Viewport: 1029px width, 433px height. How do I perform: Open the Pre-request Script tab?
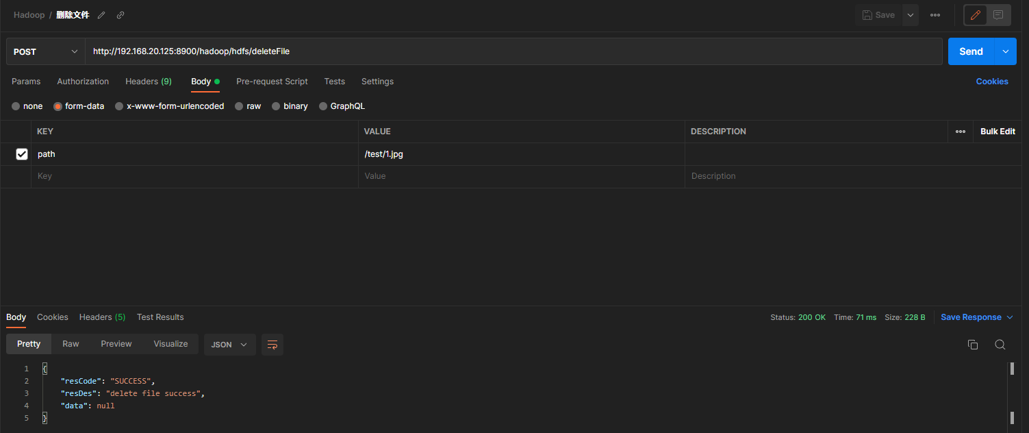point(272,82)
